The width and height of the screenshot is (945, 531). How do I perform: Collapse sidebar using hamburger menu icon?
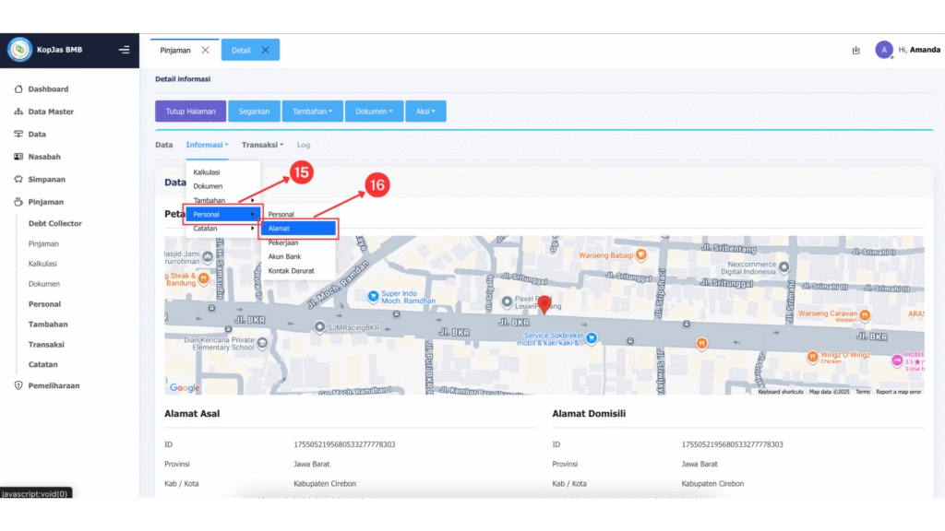point(124,50)
